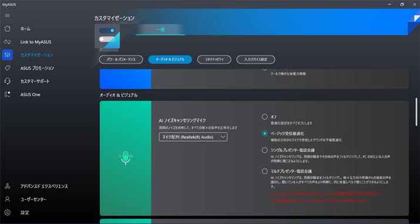Select ベーシック受信最適化 radio option
Viewport: 420px width, 224px height.
point(265,133)
